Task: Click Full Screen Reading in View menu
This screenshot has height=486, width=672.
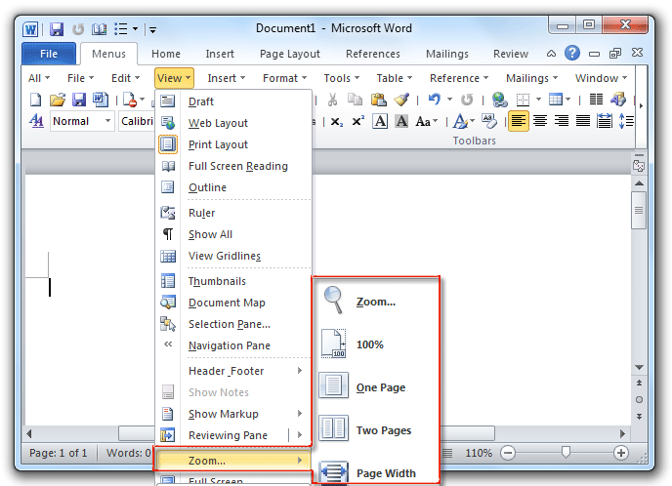Action: [x=234, y=166]
